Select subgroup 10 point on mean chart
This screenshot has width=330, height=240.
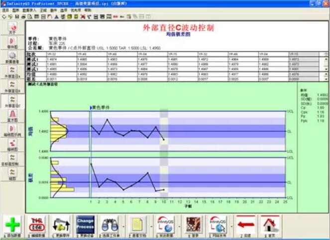164,140
